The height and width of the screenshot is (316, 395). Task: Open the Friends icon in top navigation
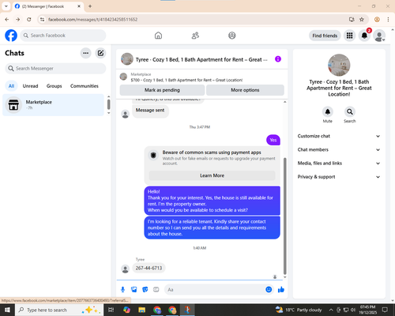click(x=195, y=36)
